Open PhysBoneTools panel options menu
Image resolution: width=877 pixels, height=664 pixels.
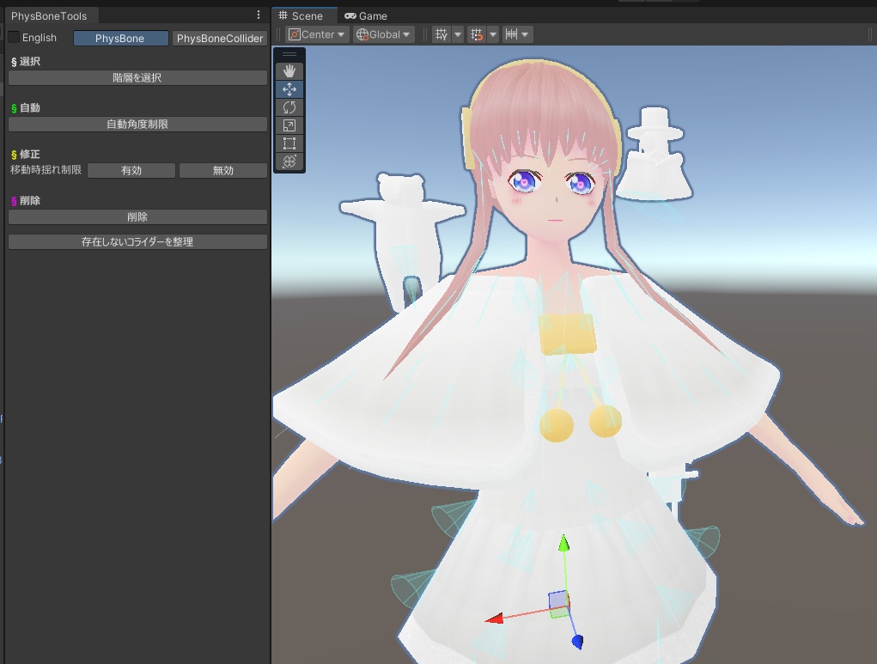259,15
